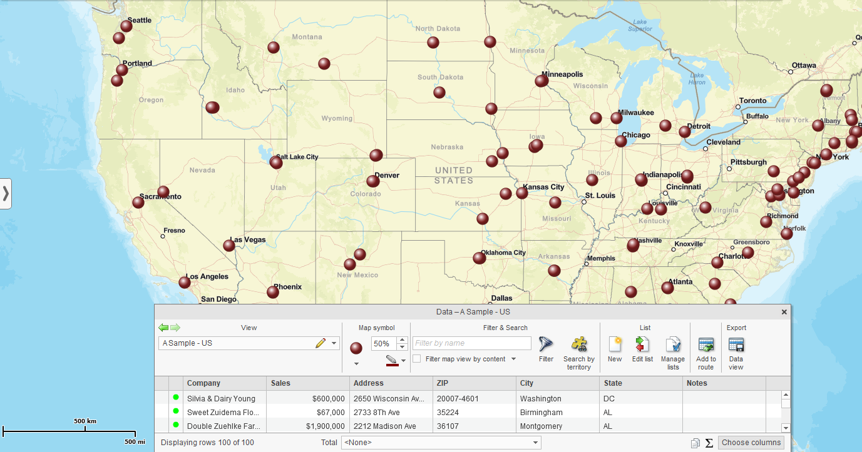Click the 2733 8Th Ave address cell
The width and height of the screenshot is (862, 452).
point(391,412)
